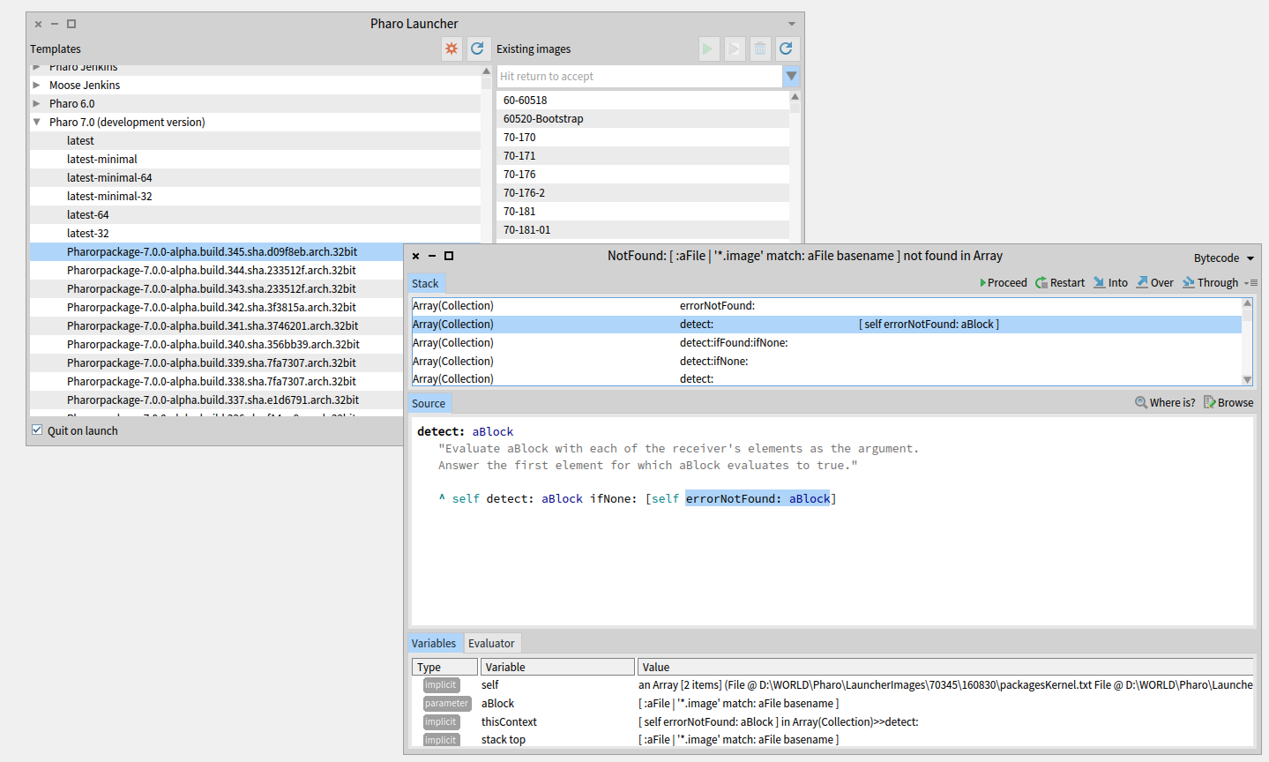Switch to the Evaluator tab
Screen dimensions: 1269x762
coord(491,643)
